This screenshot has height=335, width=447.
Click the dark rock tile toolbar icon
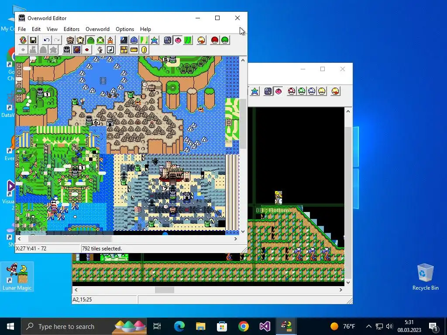click(x=124, y=40)
